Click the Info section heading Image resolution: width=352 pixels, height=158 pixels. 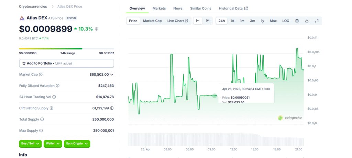pos(23,155)
